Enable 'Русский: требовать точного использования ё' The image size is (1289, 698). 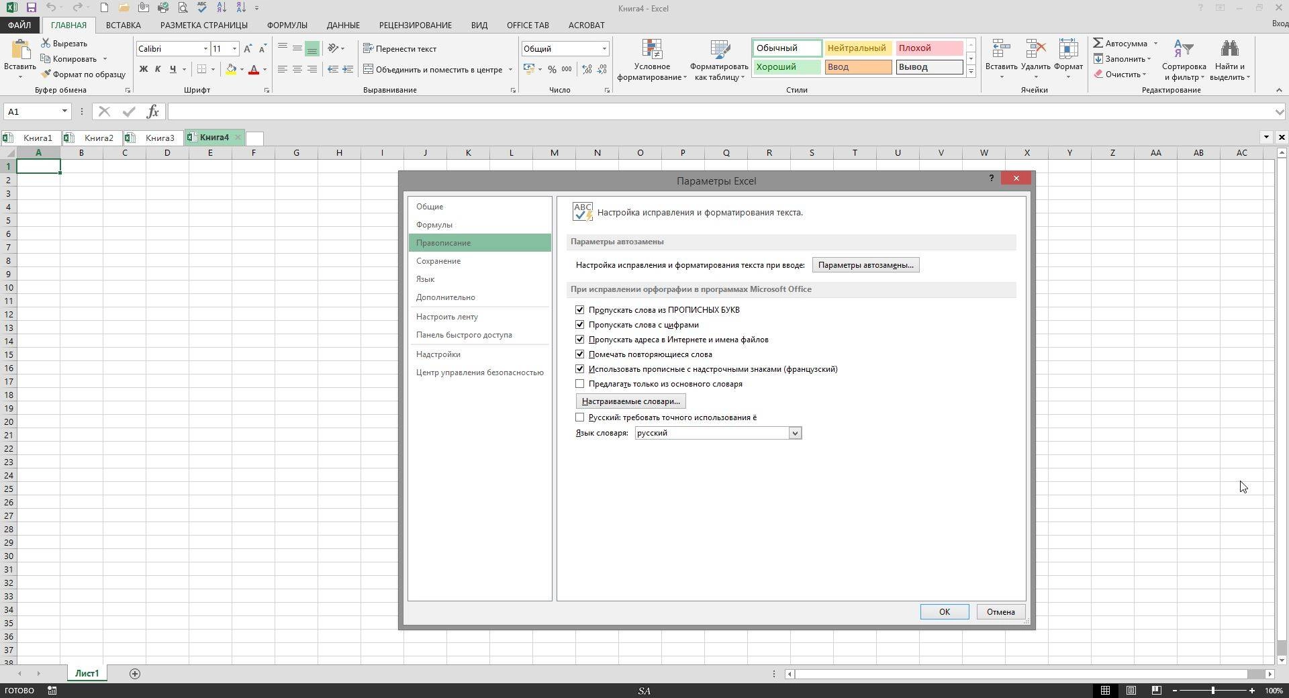click(x=580, y=417)
